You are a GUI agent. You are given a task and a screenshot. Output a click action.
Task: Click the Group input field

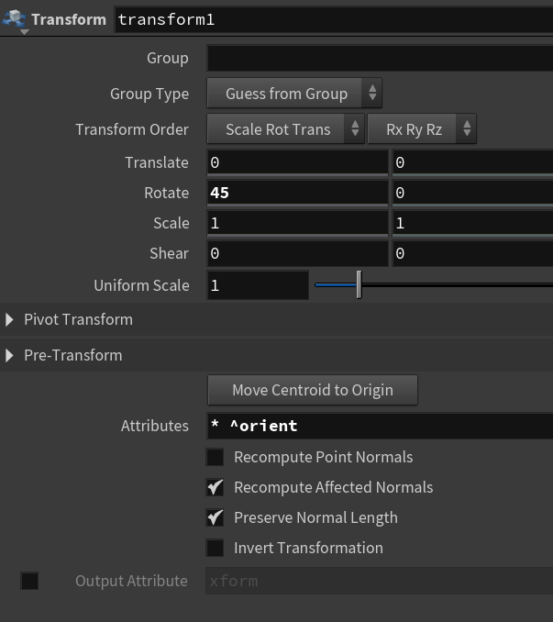pyautogui.click(x=380, y=59)
